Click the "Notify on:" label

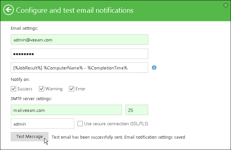pyautogui.click(x=20, y=80)
